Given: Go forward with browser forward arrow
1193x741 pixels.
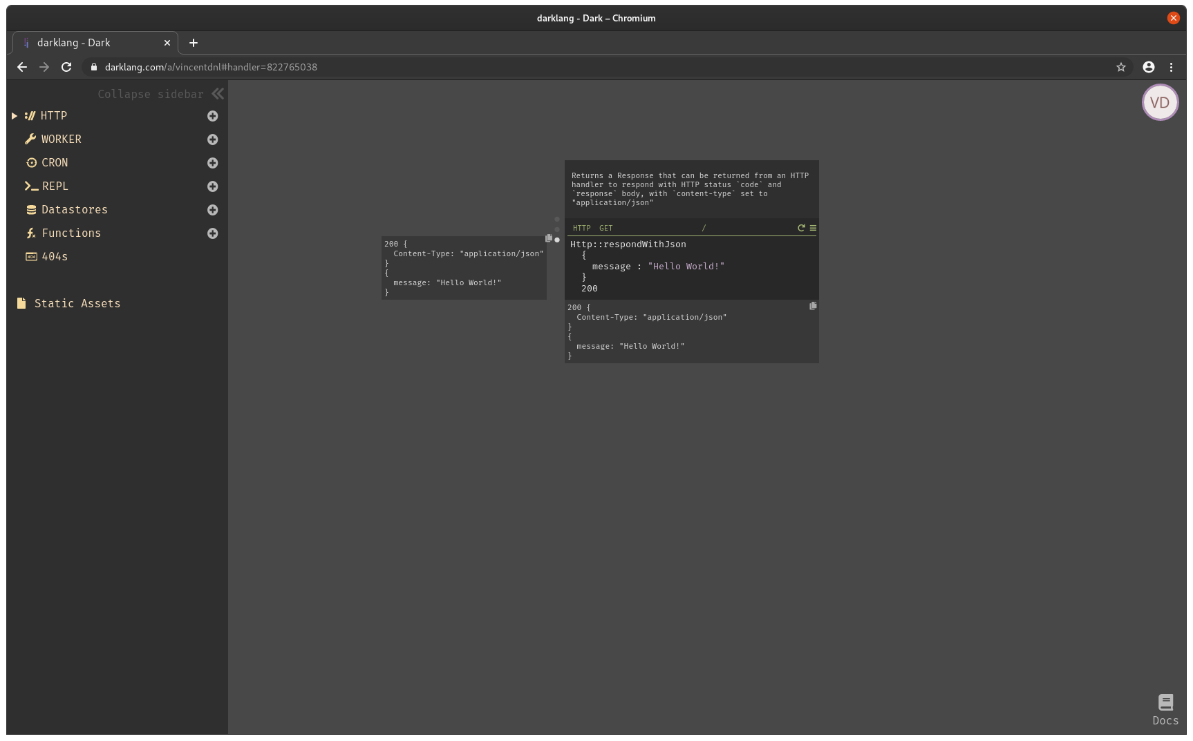Looking at the screenshot, I should click(x=44, y=67).
